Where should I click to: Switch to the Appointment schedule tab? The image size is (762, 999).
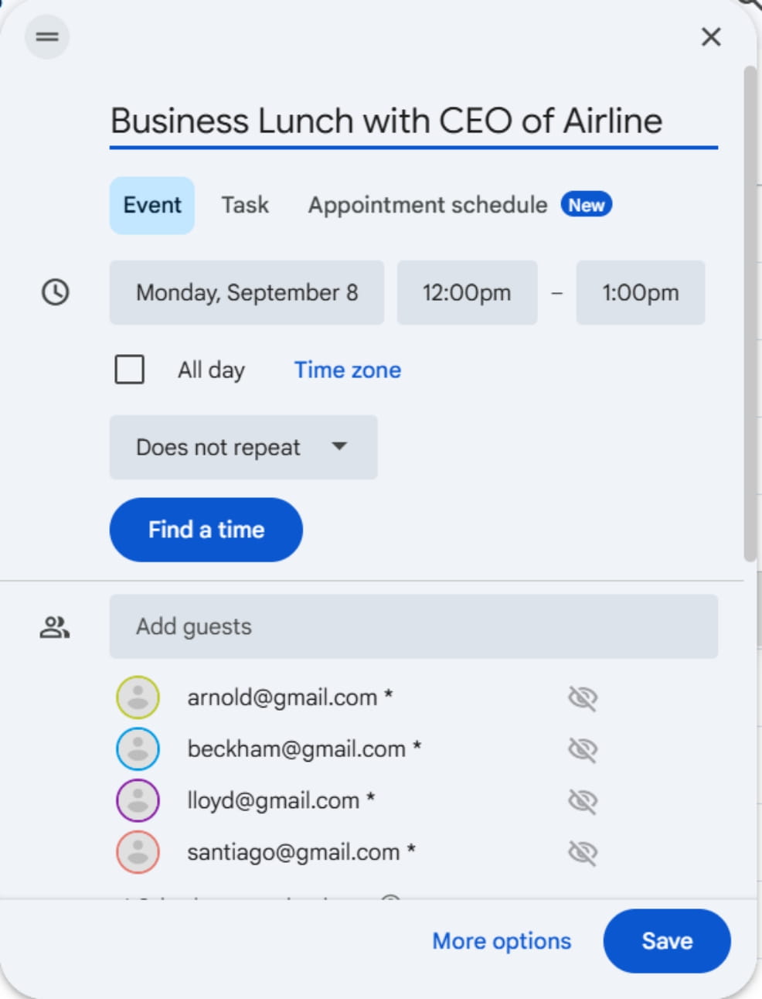(427, 205)
